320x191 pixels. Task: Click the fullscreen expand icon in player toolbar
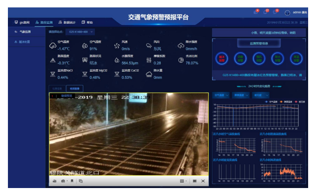pyautogui.click(x=203, y=181)
